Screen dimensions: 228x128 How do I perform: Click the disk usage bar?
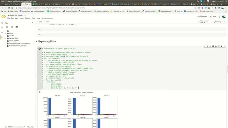click(x=15, y=127)
